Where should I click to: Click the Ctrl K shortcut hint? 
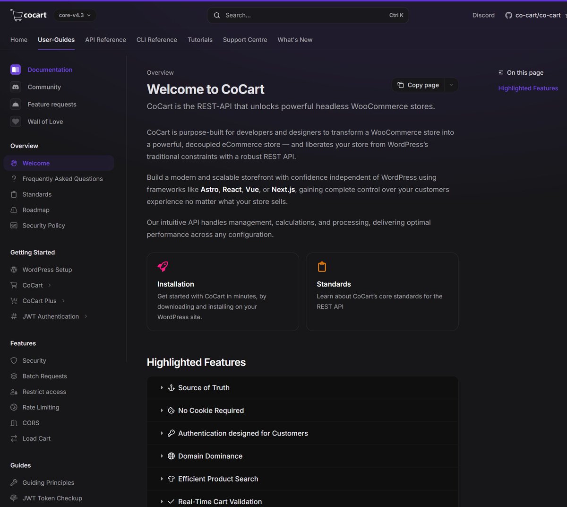[x=396, y=15]
